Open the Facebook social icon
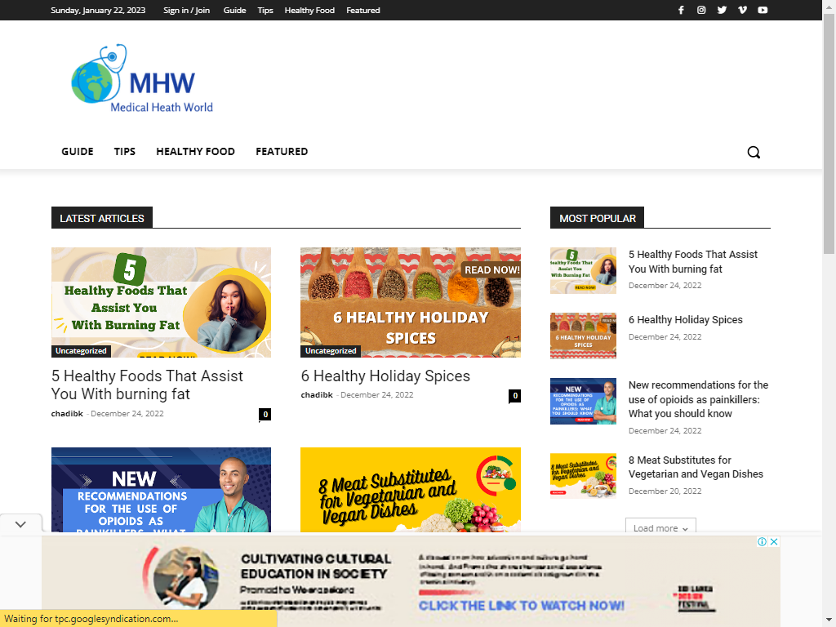 (681, 10)
